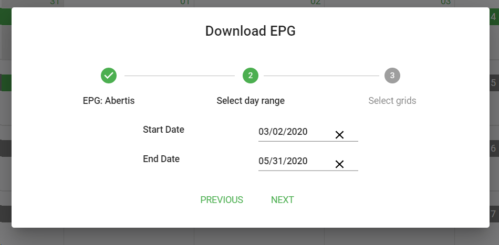Jump to the "Select grids" step label
Screen dimensions: 499x245
(392, 101)
